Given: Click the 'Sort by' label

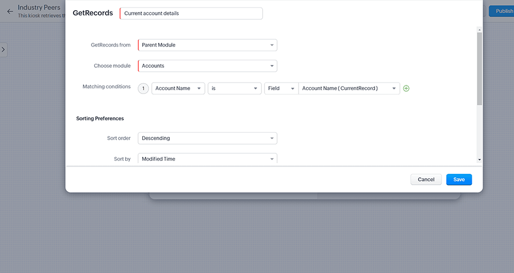Looking at the screenshot, I should point(122,159).
